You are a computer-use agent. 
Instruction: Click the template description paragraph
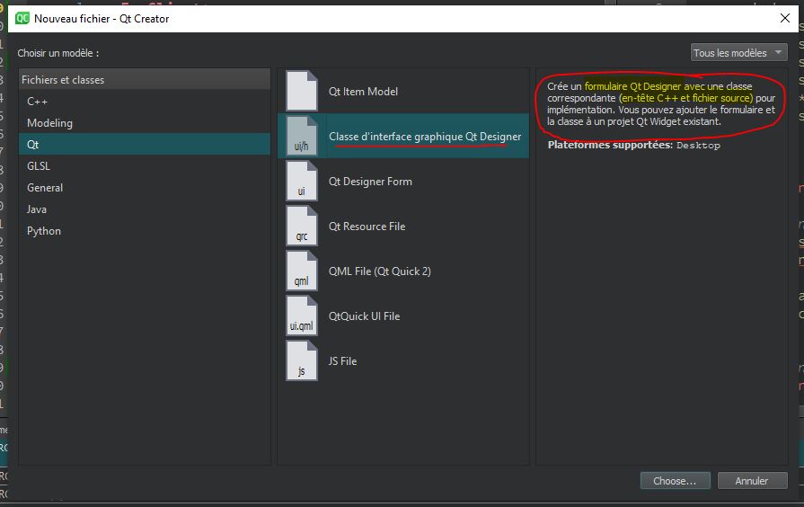(x=661, y=103)
